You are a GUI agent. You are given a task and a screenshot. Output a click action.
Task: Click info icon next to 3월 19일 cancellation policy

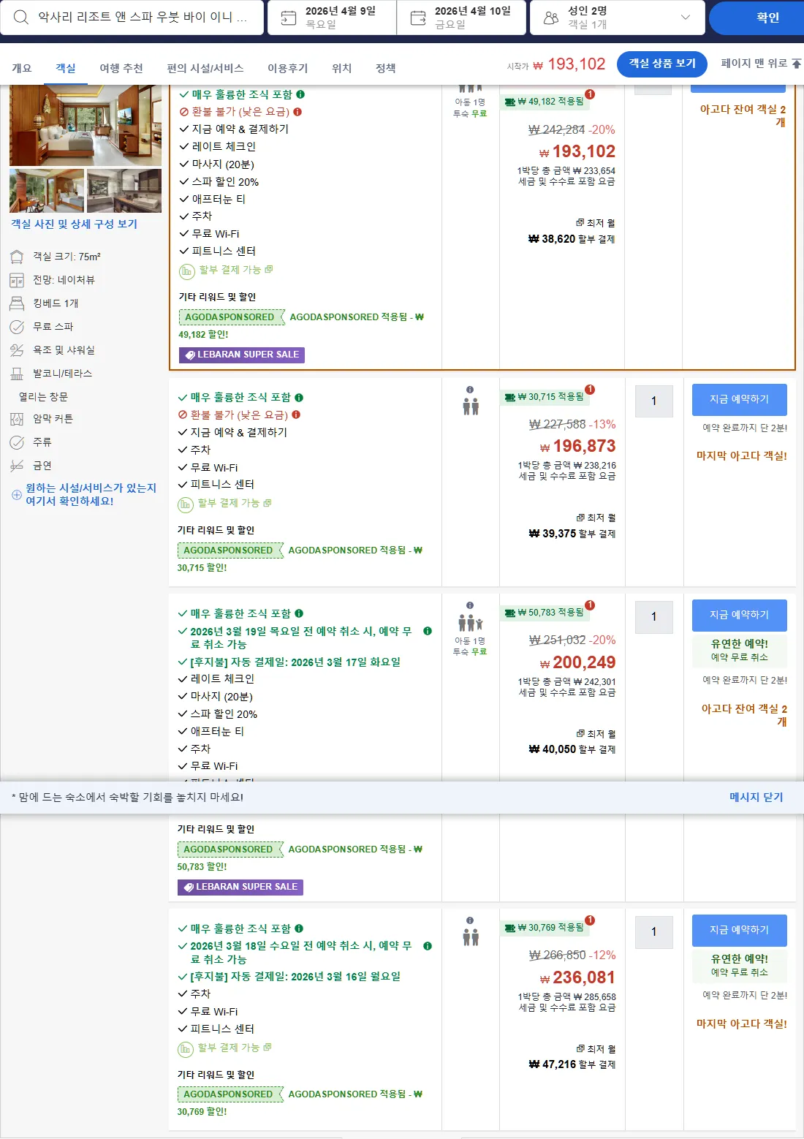(x=428, y=631)
